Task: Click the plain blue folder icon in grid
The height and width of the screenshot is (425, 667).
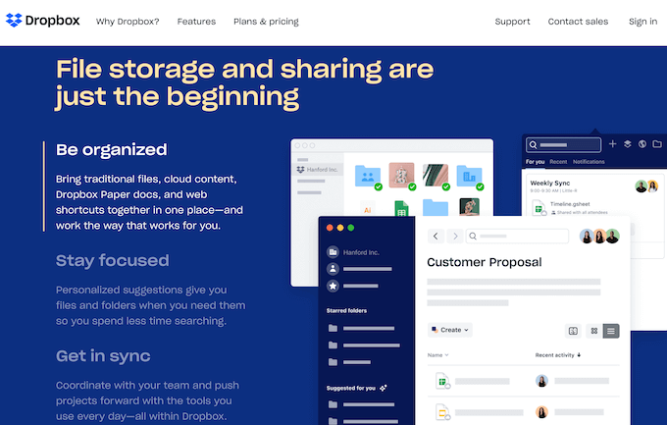Action: (x=436, y=208)
